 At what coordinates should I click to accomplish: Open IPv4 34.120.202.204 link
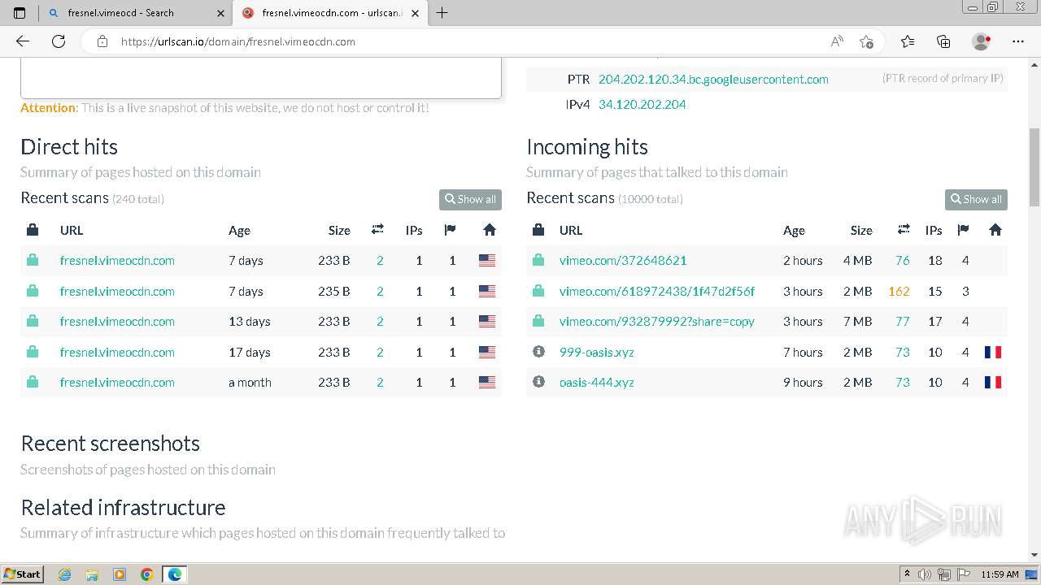[x=642, y=105]
